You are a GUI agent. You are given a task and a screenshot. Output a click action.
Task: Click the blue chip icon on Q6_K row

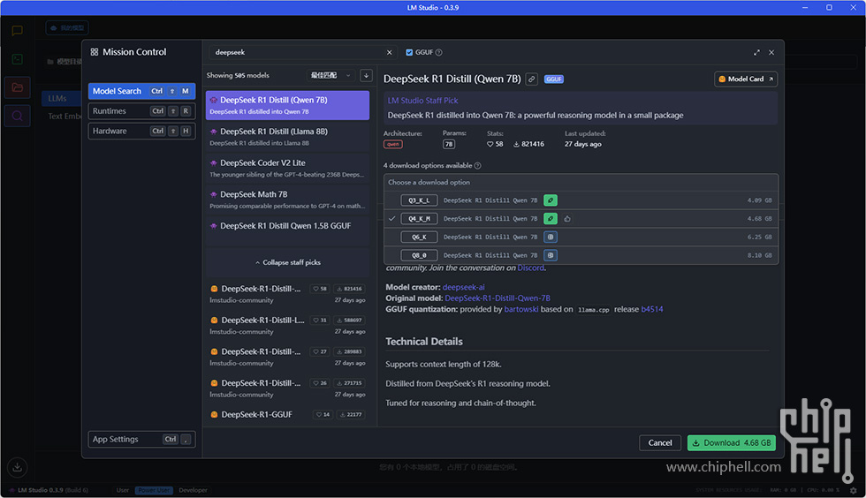pyautogui.click(x=550, y=237)
